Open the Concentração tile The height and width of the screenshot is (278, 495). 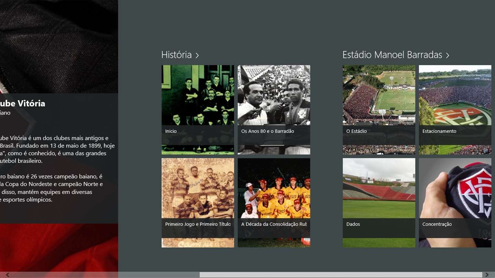point(455,203)
